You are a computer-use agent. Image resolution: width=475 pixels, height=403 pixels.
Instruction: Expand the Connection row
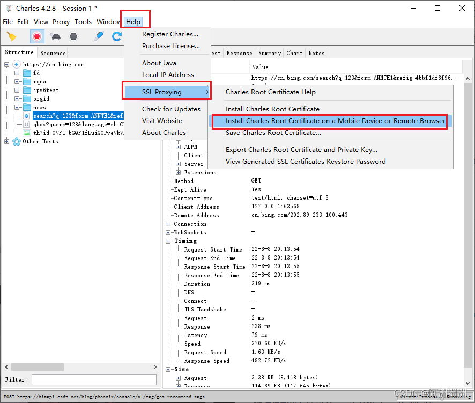[x=168, y=224]
